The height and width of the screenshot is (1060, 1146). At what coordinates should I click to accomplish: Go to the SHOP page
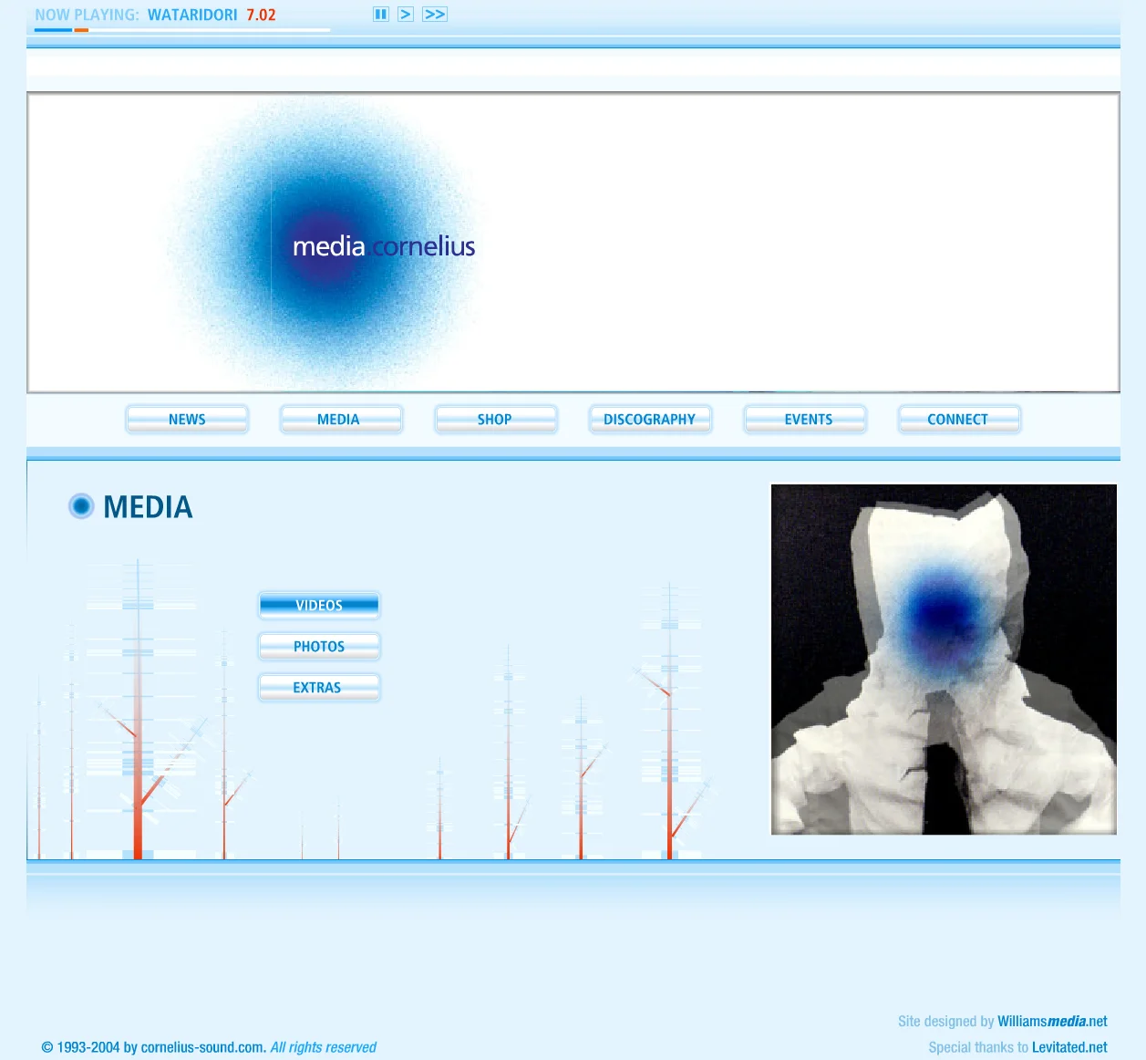click(x=496, y=420)
